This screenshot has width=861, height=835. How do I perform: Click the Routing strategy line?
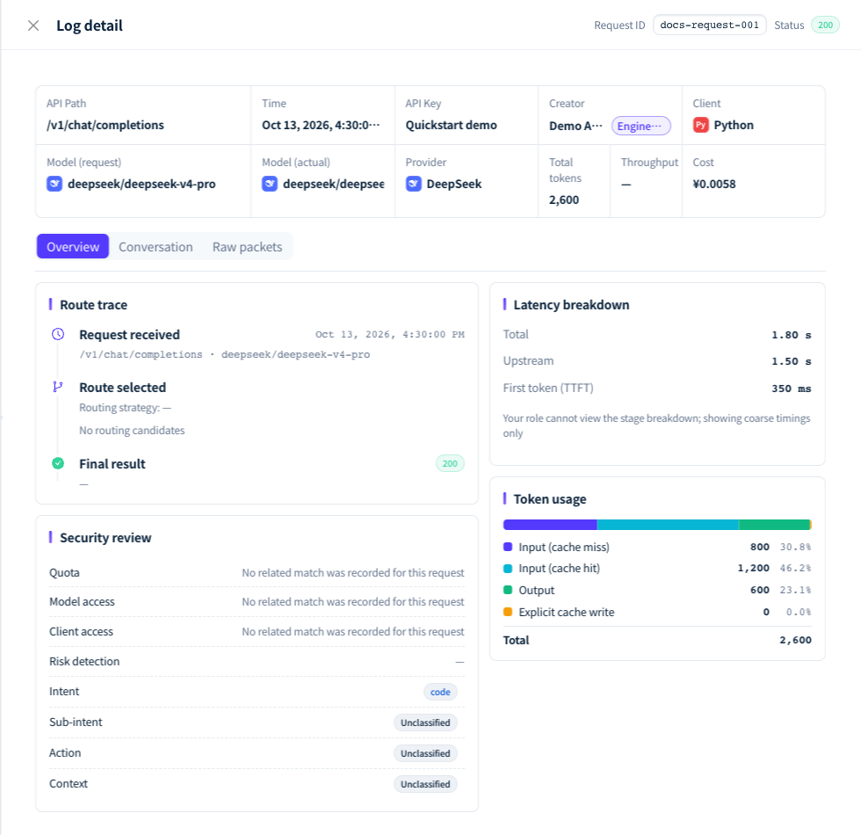pyautogui.click(x=125, y=408)
